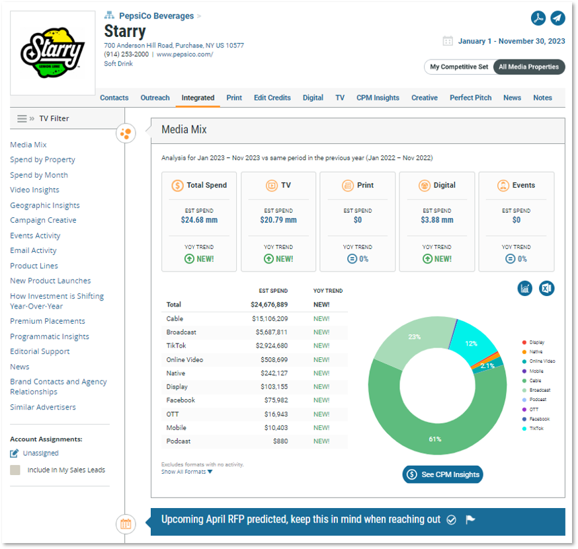Click the Total Spend dollar icon
This screenshot has height=549, width=578.
(177, 185)
